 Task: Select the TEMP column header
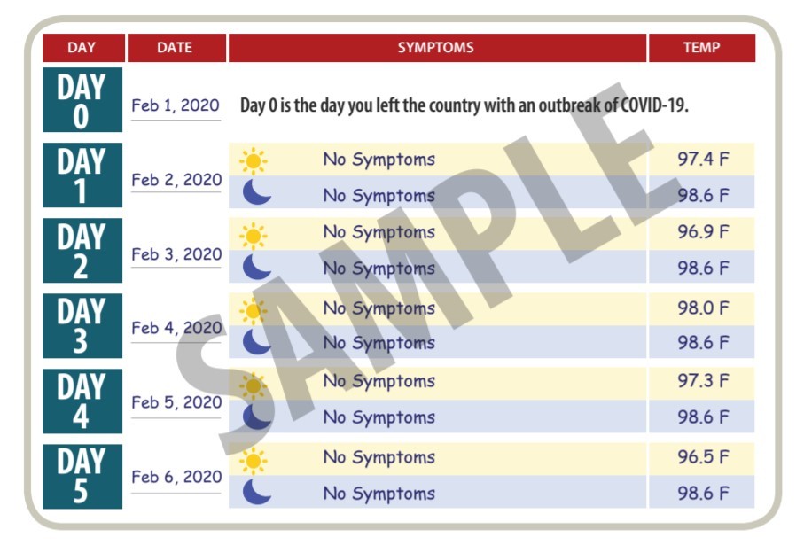click(x=701, y=48)
